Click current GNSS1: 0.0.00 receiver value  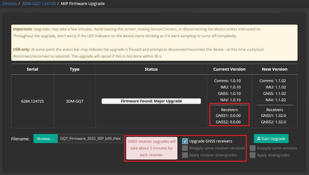(x=228, y=116)
